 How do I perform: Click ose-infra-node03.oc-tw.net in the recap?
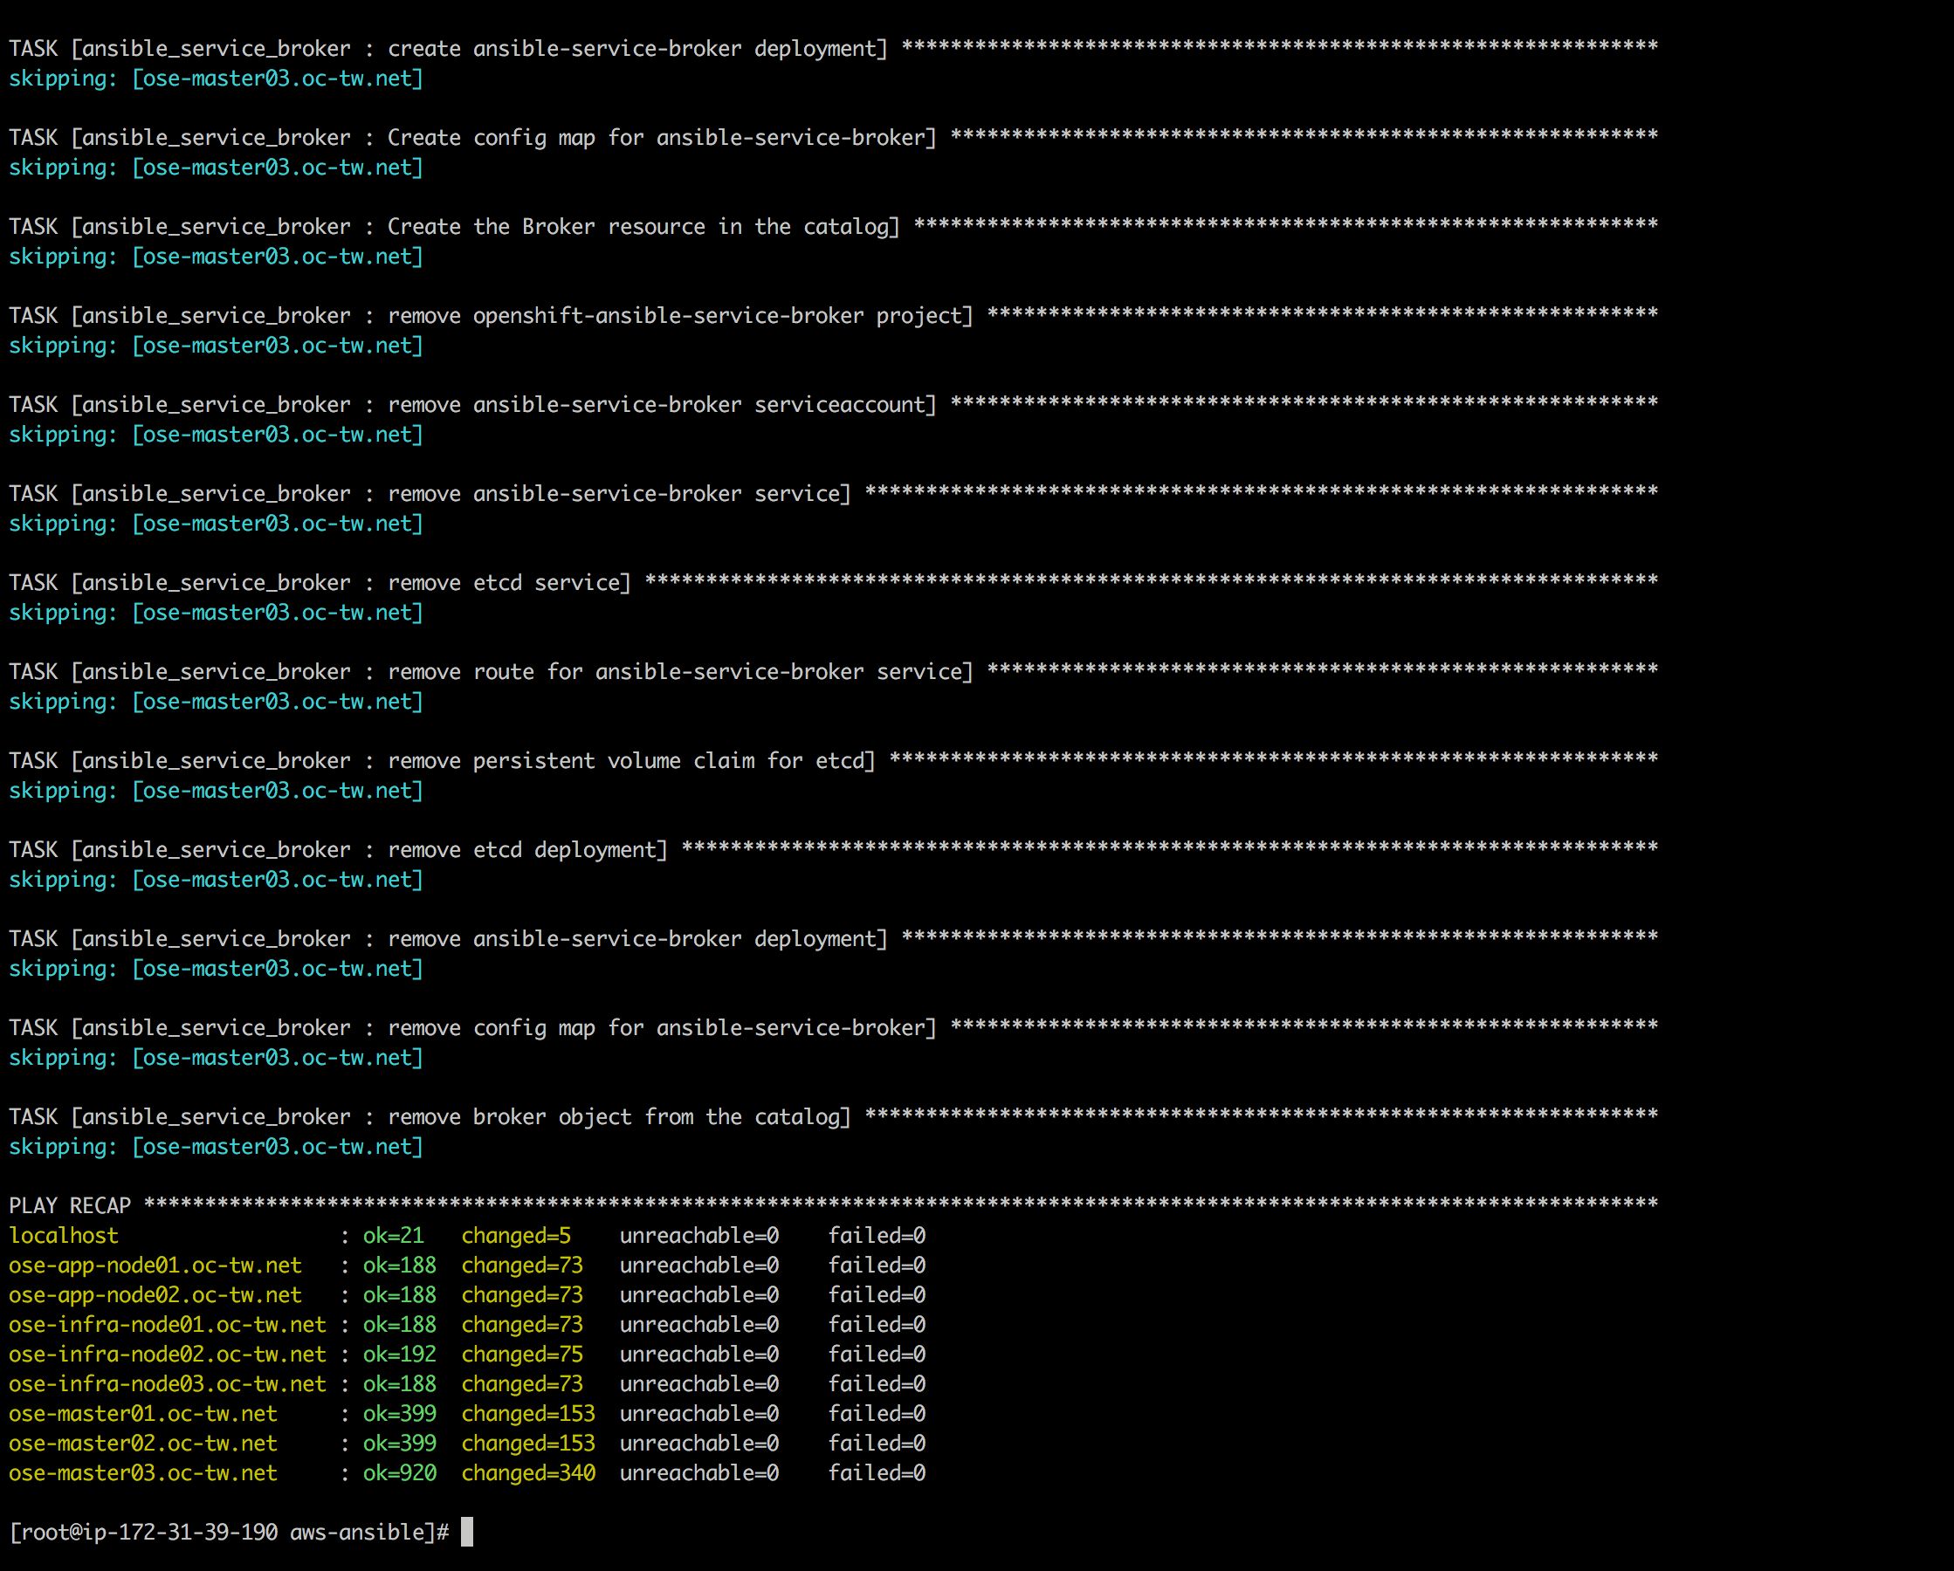pyautogui.click(x=168, y=1383)
